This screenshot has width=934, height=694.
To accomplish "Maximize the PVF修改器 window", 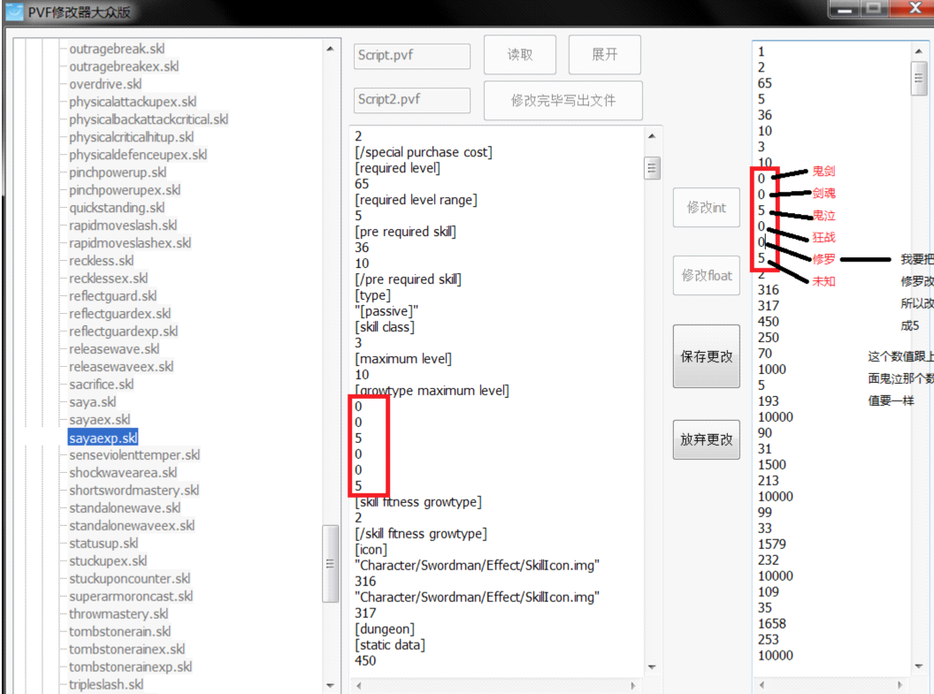I will pos(874,9).
